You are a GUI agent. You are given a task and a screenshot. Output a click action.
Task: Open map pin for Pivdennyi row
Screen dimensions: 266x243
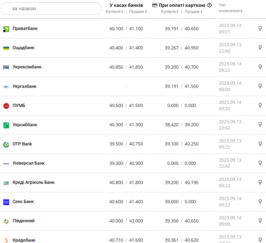(260, 221)
